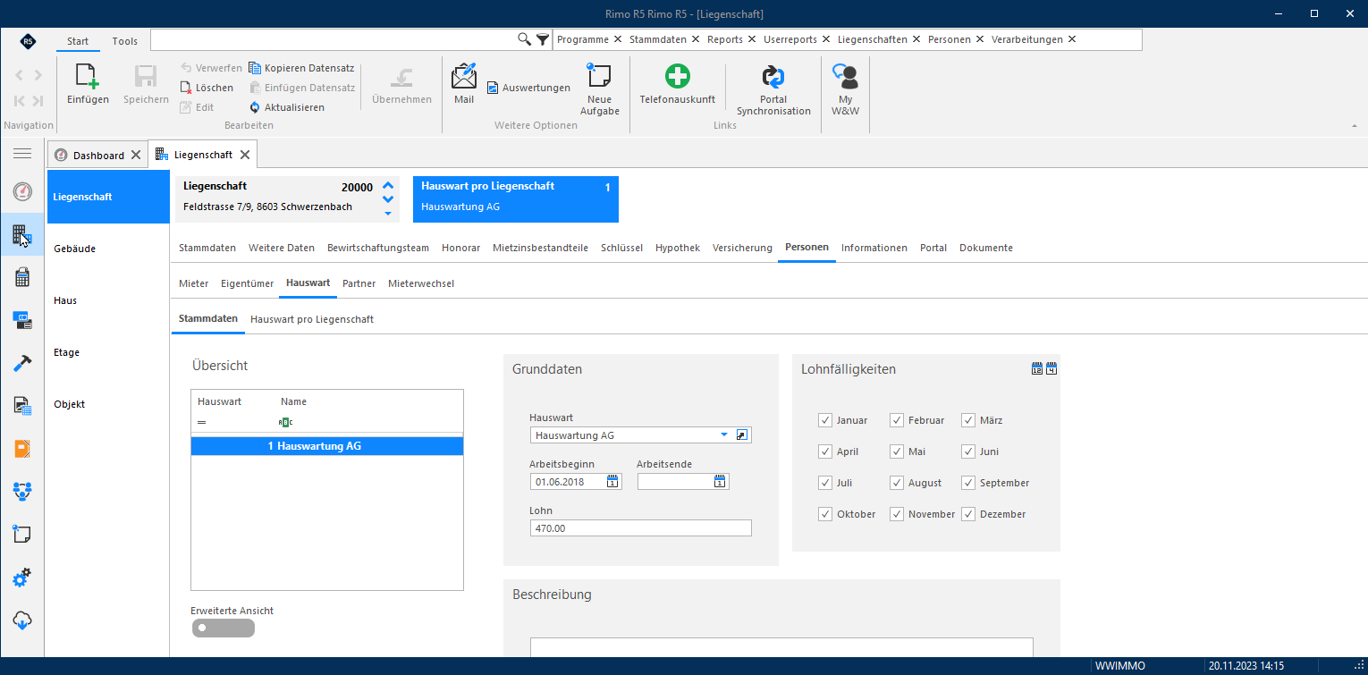Uncheck the Februar checkbox
1368x675 pixels.
click(897, 420)
